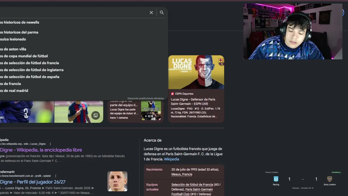Click the magnifying glass search icon

pos(162,13)
